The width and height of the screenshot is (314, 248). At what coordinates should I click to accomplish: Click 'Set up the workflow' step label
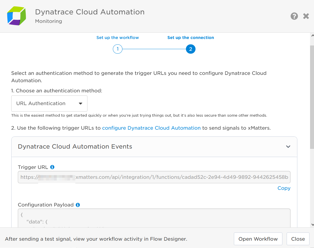click(118, 38)
